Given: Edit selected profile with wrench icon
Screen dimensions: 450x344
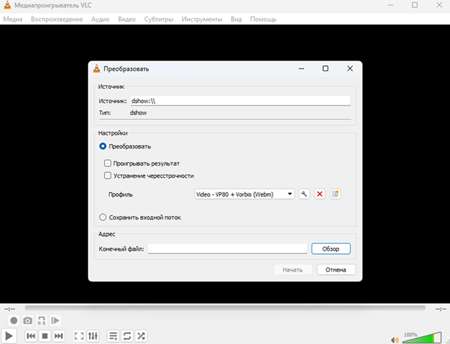Looking at the screenshot, I should 304,194.
